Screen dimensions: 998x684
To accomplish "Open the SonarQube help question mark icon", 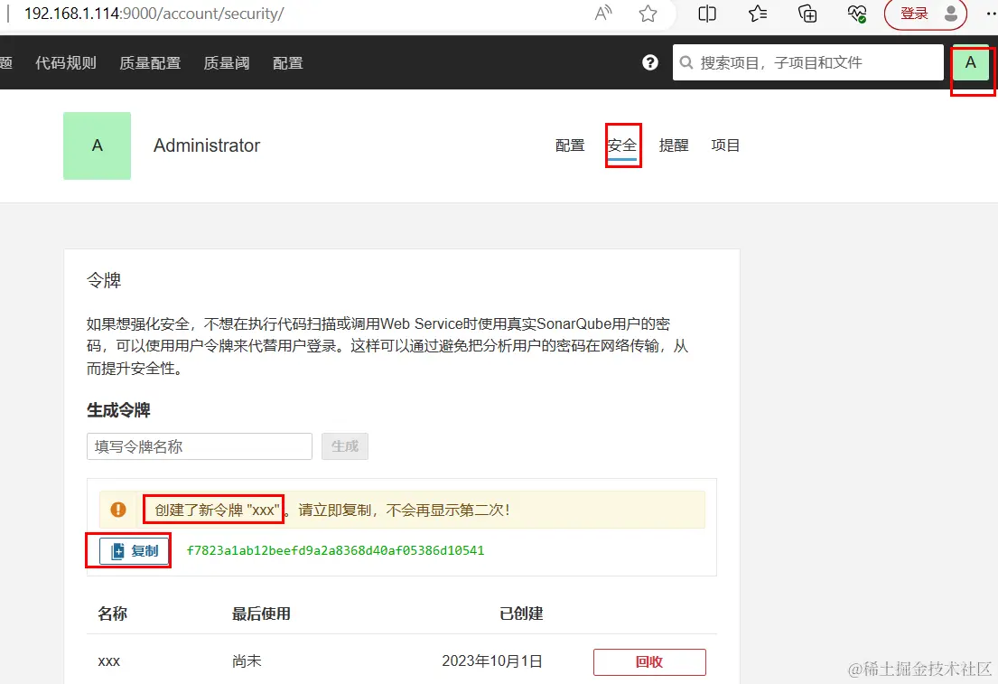I will [650, 62].
